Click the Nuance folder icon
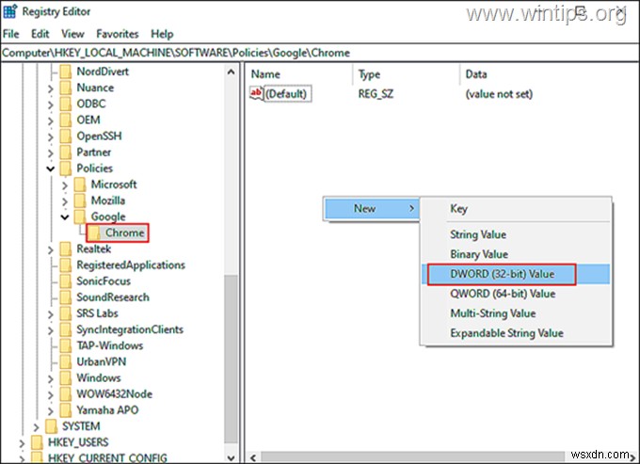 [x=66, y=88]
